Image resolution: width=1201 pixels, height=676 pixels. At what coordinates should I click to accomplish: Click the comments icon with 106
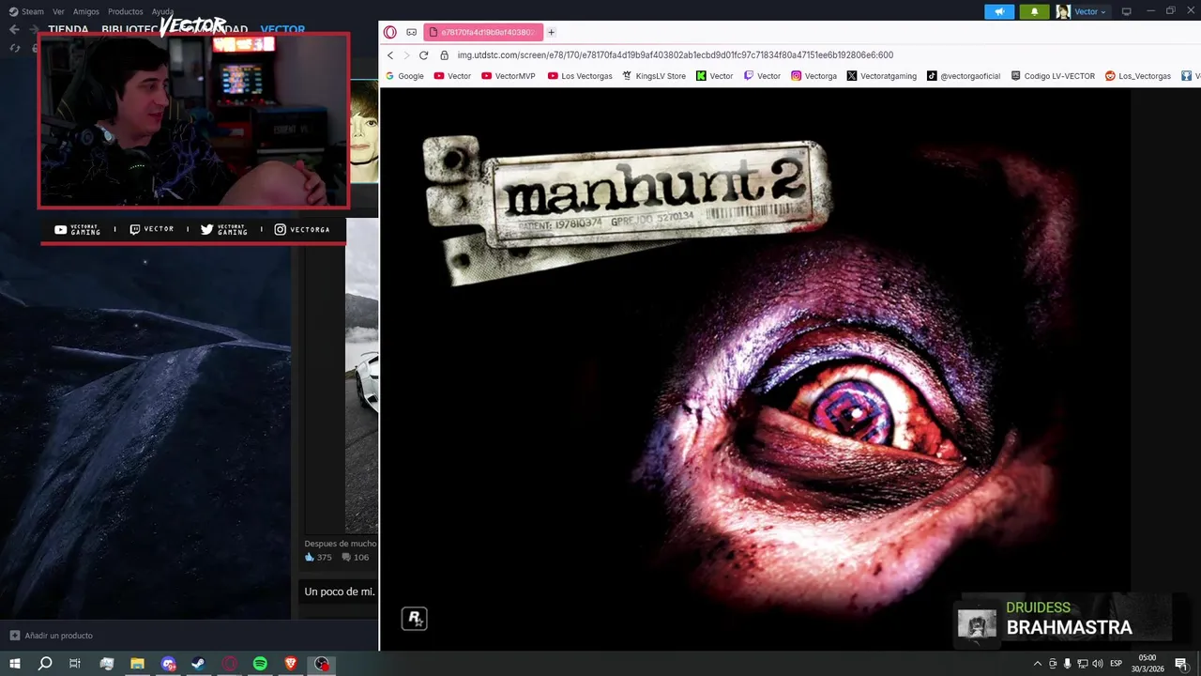point(355,558)
